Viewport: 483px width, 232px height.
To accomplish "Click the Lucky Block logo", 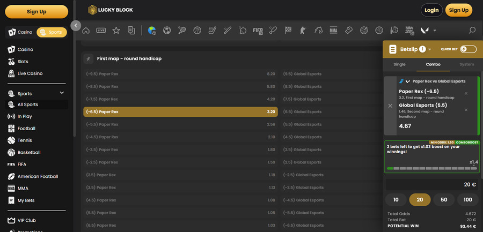I will tap(110, 10).
